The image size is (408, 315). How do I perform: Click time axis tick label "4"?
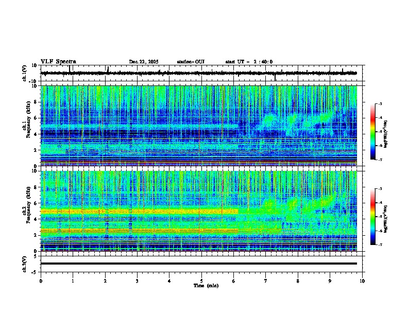[169, 281]
